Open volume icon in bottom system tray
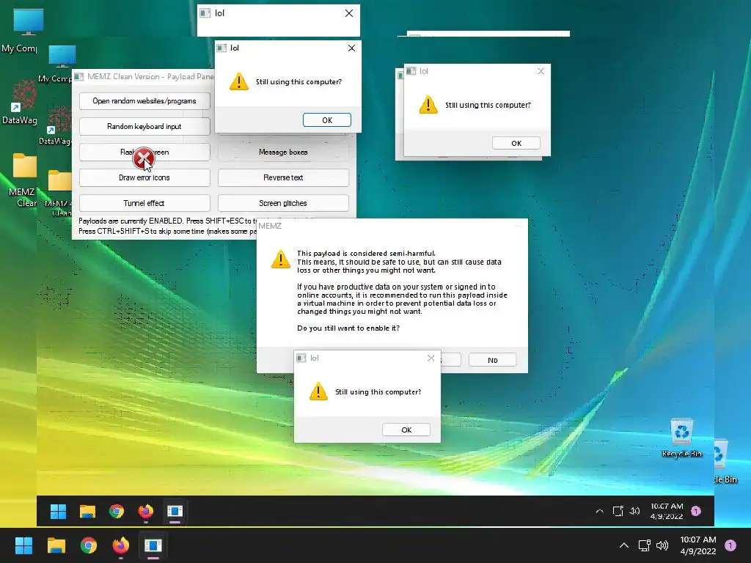This screenshot has height=563, width=751. tap(662, 545)
